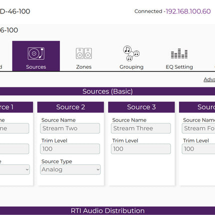Click the Sources (Basic) section header
Viewport: 215px width, 215px height.
coord(107,91)
